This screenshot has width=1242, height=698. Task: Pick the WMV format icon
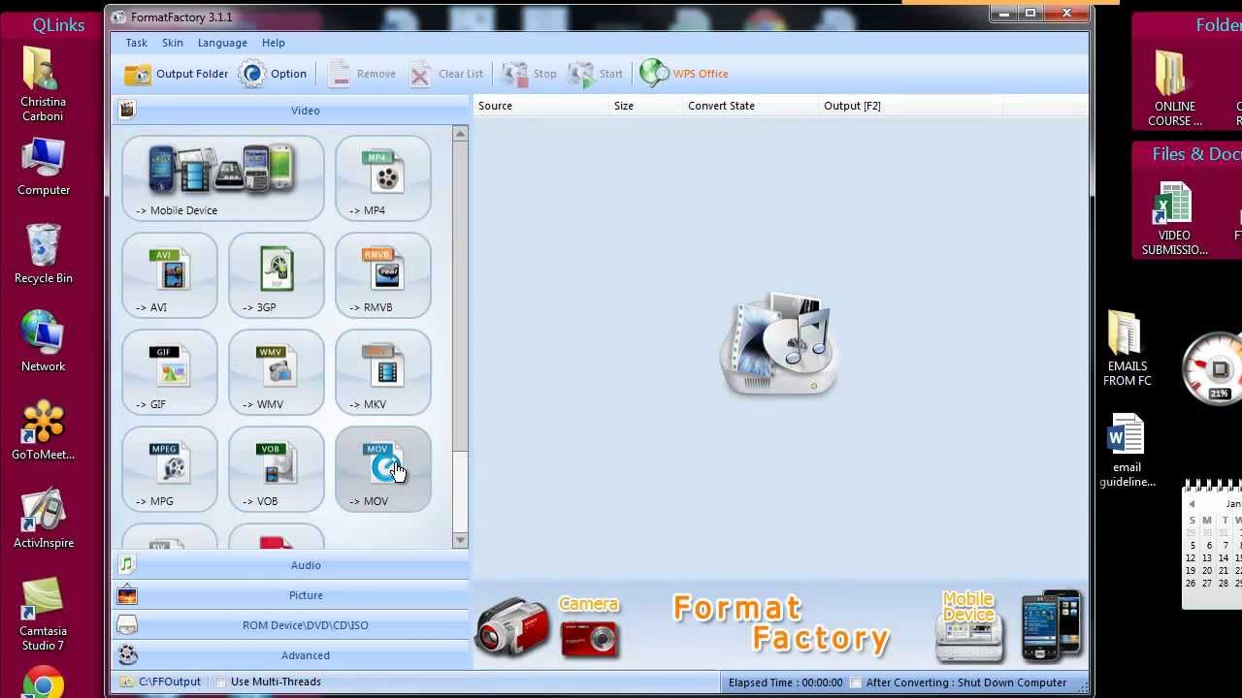(x=277, y=372)
